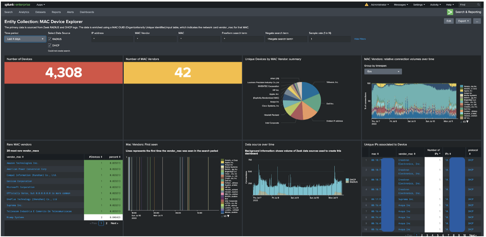Open the Dashboards navigation tab
Image resolution: width=486 pixels, height=237 pixels.
[x=87, y=12]
